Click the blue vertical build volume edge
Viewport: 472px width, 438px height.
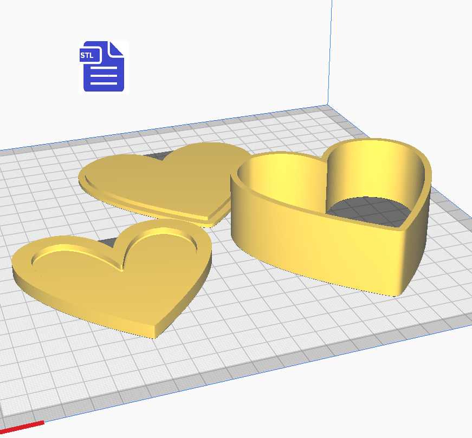[329, 54]
